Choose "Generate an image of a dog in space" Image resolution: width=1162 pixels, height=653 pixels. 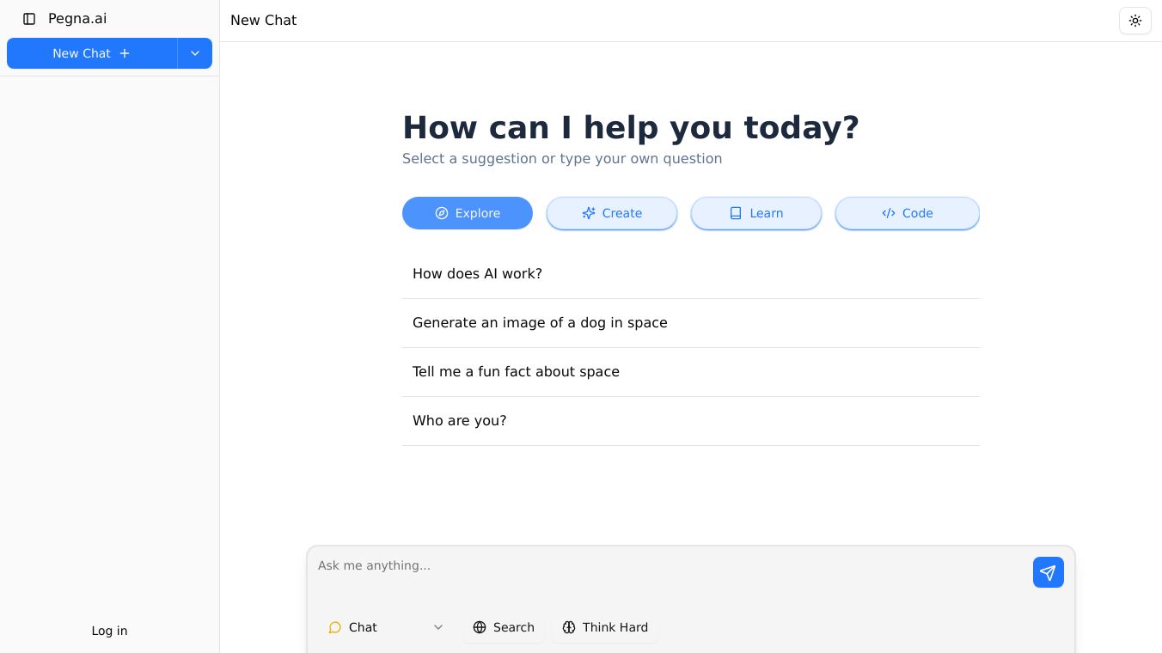coord(540,323)
